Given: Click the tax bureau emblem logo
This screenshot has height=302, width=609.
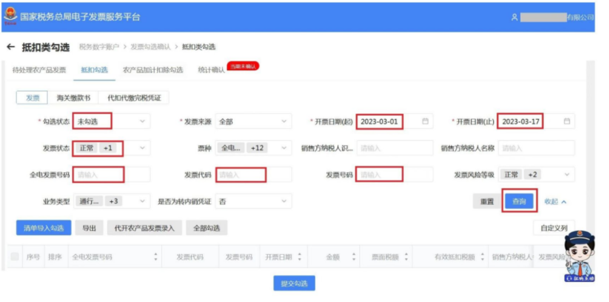Looking at the screenshot, I should [10, 17].
